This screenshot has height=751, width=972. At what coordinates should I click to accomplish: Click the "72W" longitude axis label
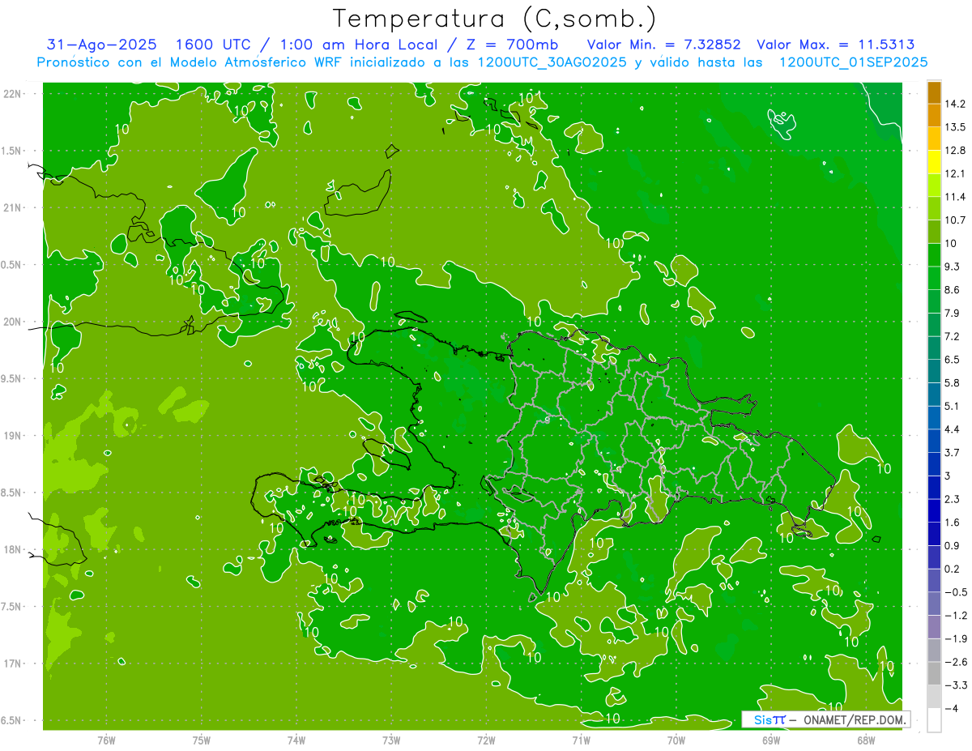pyautogui.click(x=486, y=740)
